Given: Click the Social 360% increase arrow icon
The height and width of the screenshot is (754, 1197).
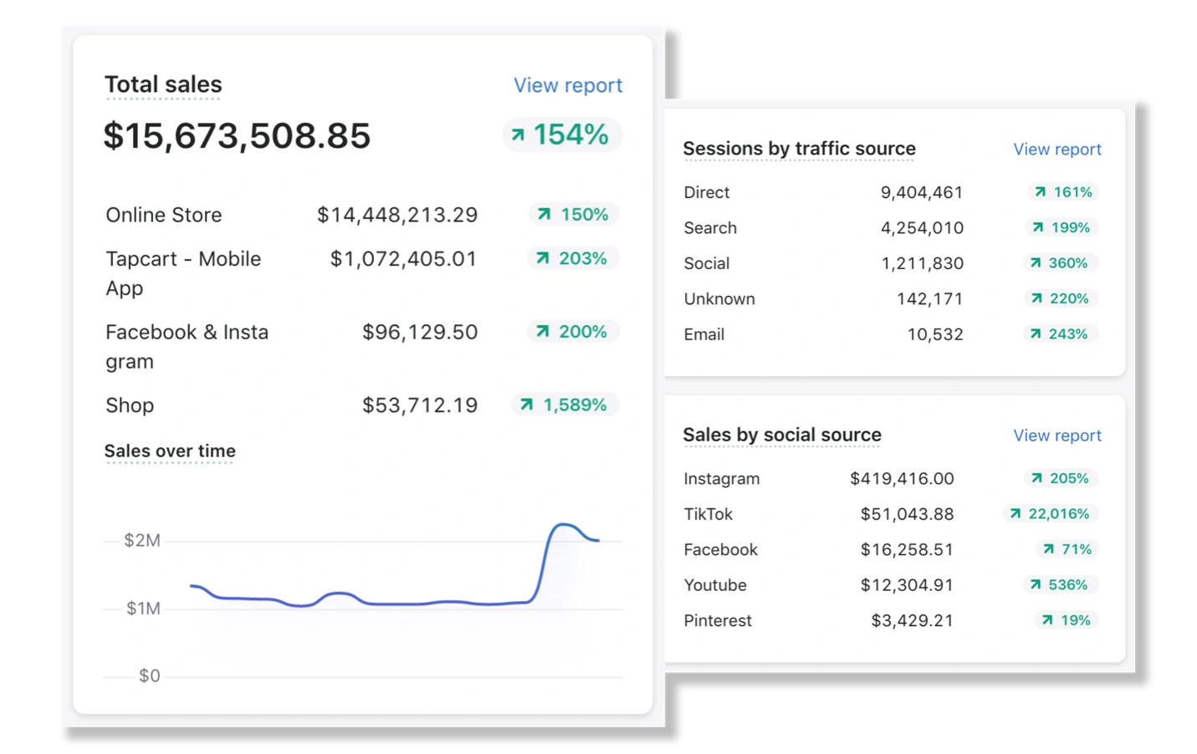Looking at the screenshot, I should 1036,263.
